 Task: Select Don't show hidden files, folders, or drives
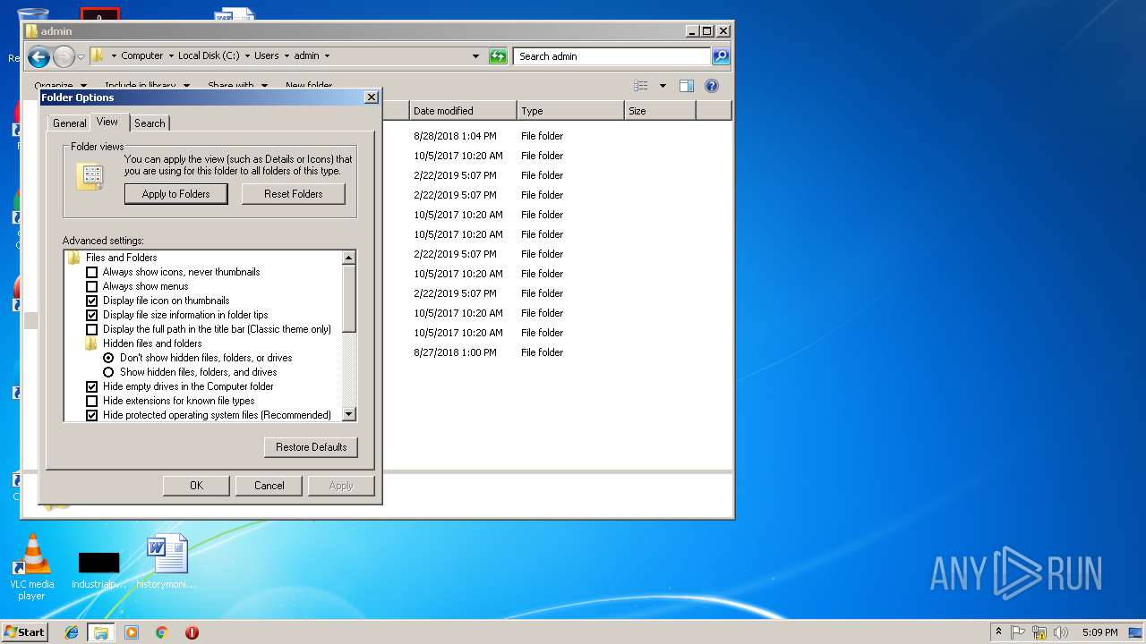[x=109, y=358]
